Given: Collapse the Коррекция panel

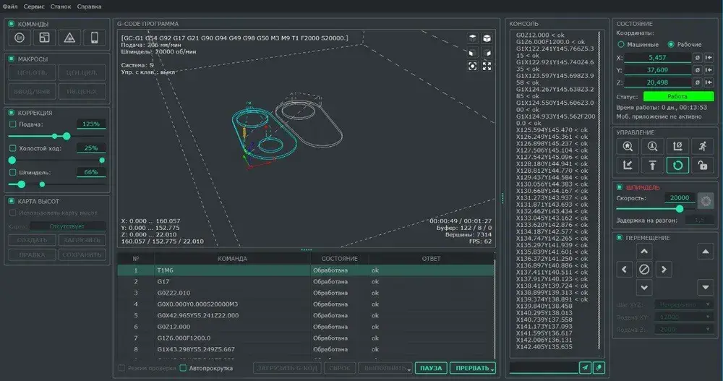Looking at the screenshot, I should click(11, 113).
